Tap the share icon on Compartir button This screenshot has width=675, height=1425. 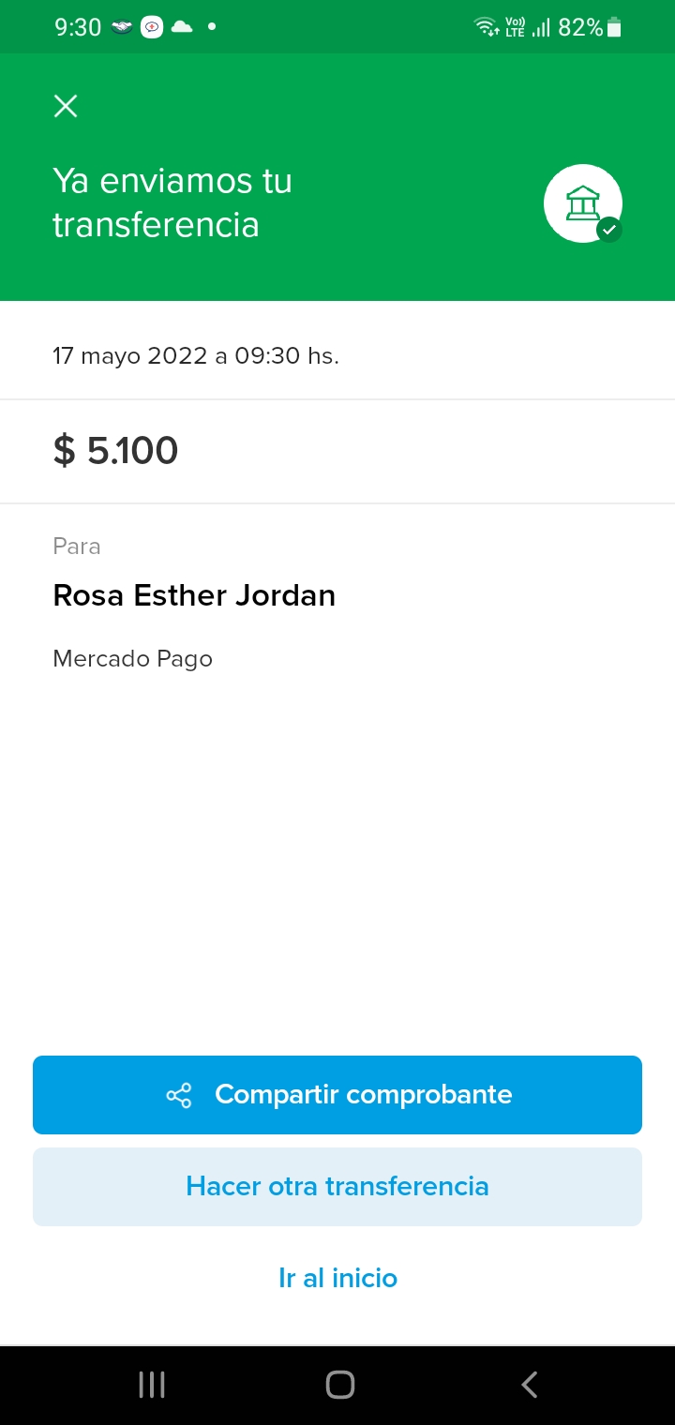(x=178, y=1095)
